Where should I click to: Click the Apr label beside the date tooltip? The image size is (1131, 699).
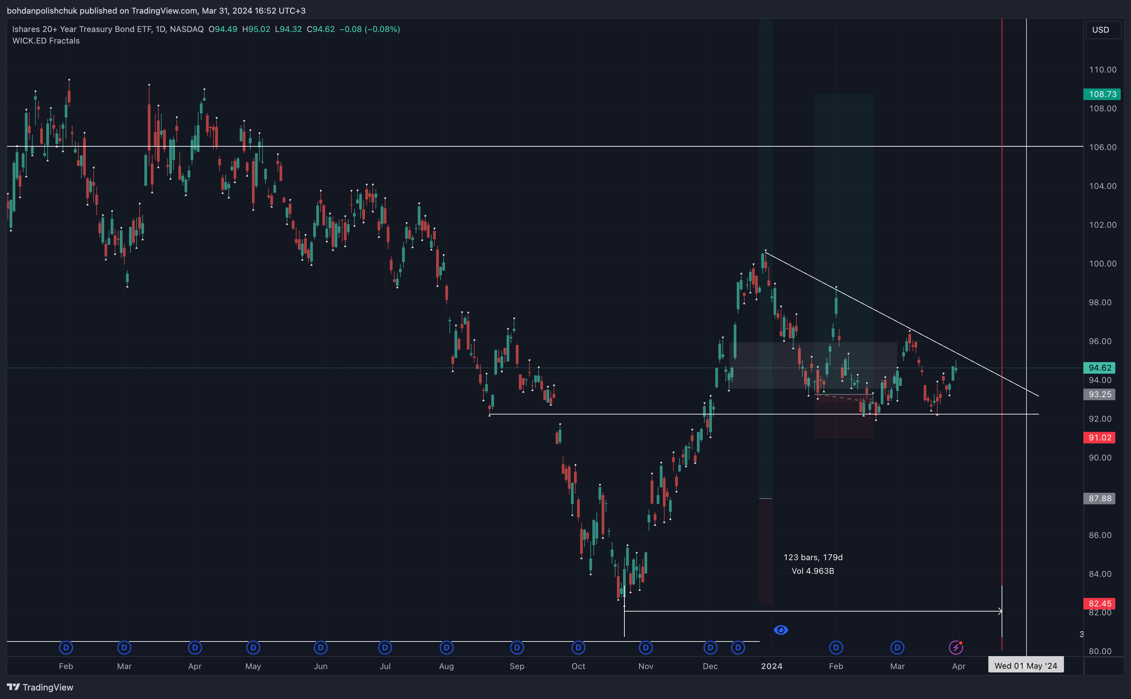point(958,666)
